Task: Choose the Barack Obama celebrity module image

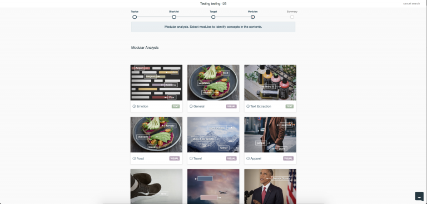Action: click(270, 186)
